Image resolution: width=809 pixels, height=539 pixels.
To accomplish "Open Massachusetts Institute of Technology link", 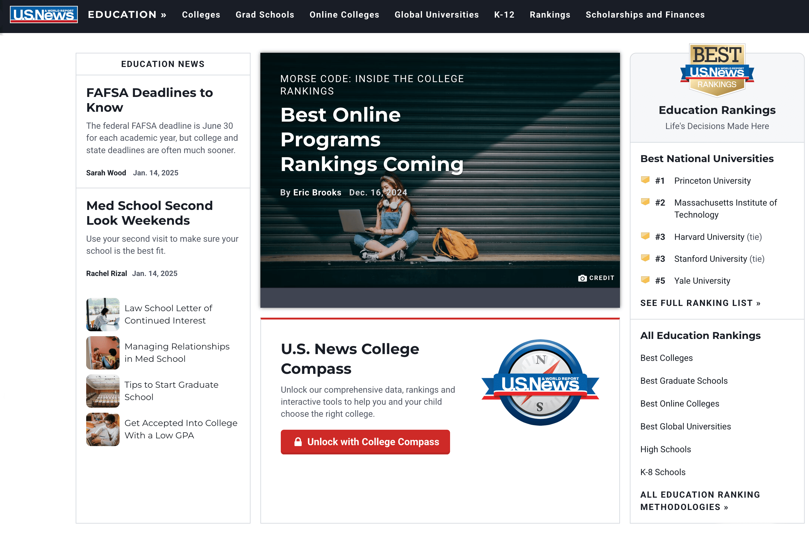I will 725,209.
